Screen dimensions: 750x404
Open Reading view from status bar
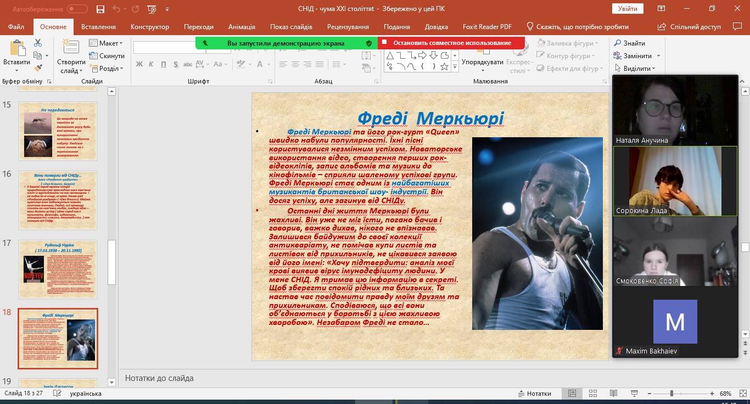(613, 394)
